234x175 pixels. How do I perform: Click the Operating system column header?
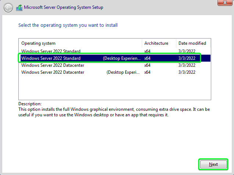[80, 43]
